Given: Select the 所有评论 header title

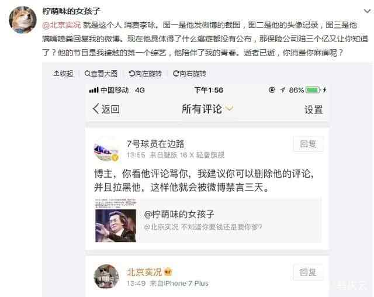Looking at the screenshot, I should tap(202, 109).
